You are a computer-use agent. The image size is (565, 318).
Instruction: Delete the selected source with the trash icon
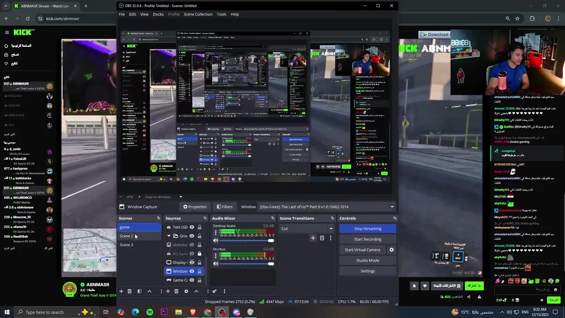(x=176, y=291)
